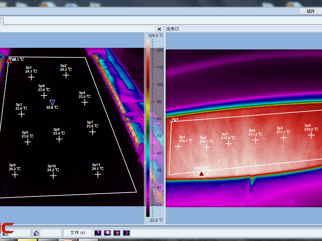
Task: Select spot Sp6 crosshair reading 210.0 ℃
Action: (x=311, y=135)
